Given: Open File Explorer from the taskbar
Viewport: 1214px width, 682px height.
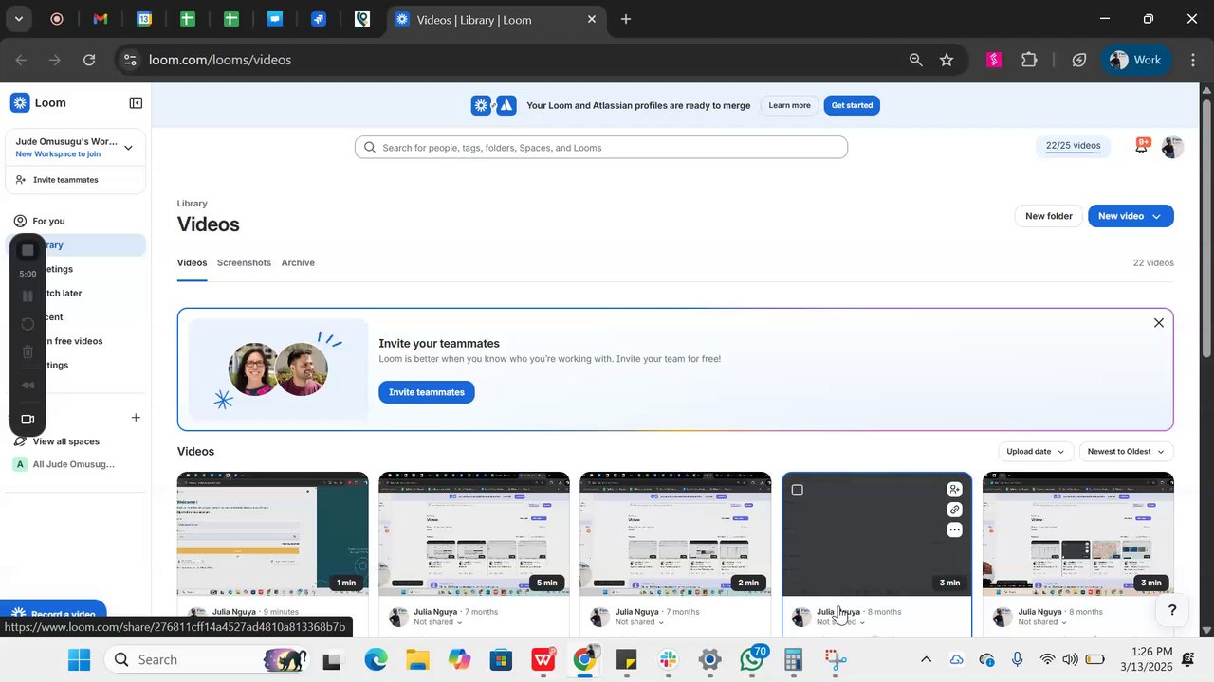Looking at the screenshot, I should point(418,659).
